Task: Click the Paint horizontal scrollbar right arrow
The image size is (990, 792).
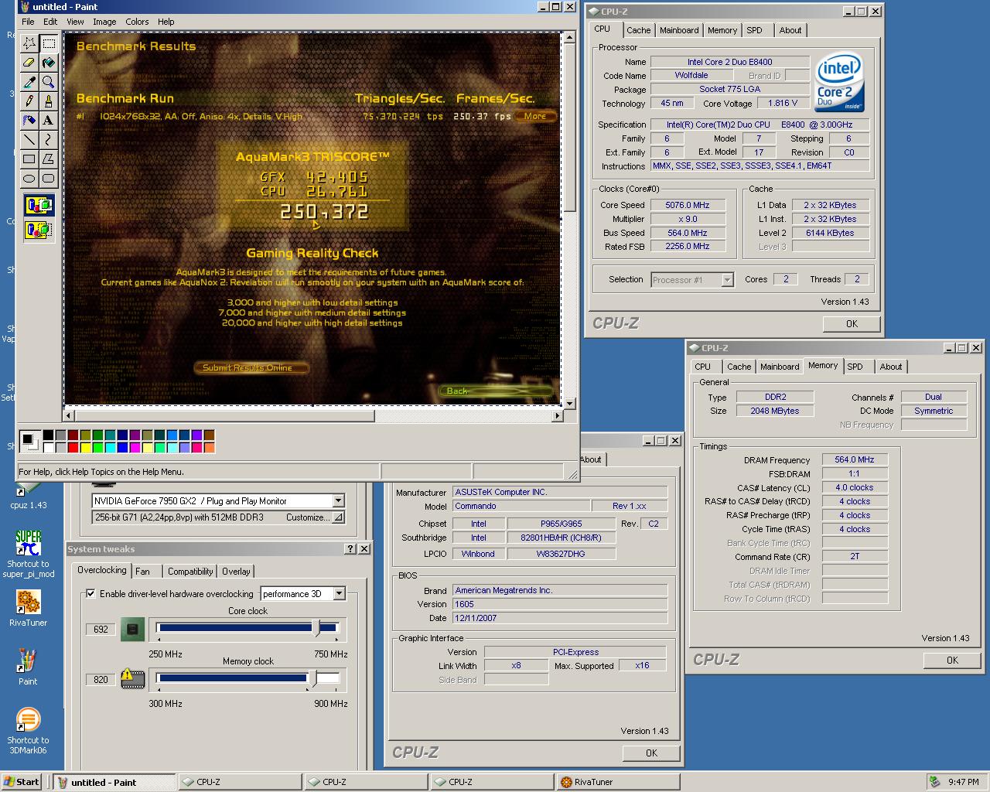Action: click(x=557, y=416)
